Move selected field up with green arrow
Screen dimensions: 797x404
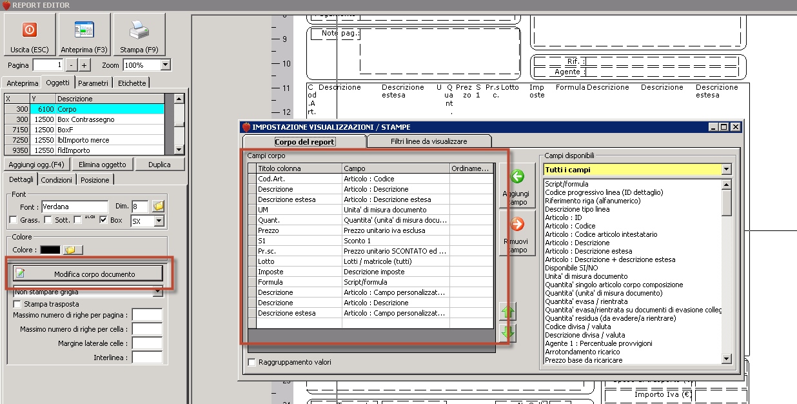(x=508, y=312)
